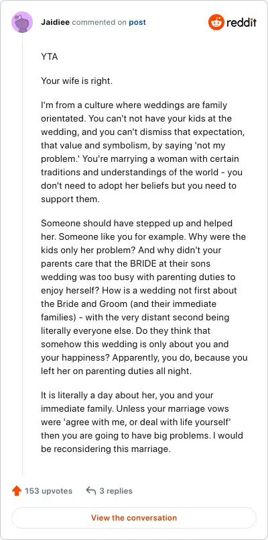This screenshot has width=268, height=540.
Task: Click the reply arrow icon
Action: pos(90,490)
